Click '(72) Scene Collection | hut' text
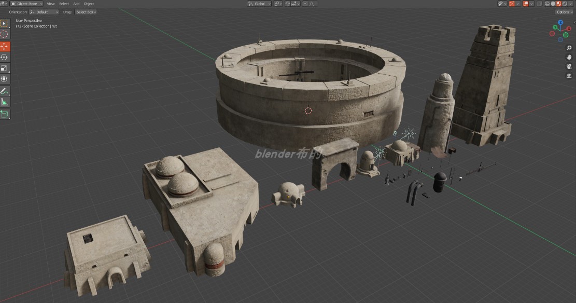This screenshot has width=576, height=303. (36, 26)
